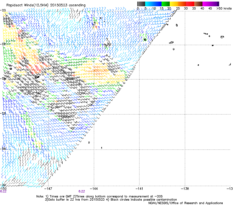233x205 pixels.
Task: Click the red 30-35 knots legend swatch
Action: pyautogui.click(x=190, y=4)
